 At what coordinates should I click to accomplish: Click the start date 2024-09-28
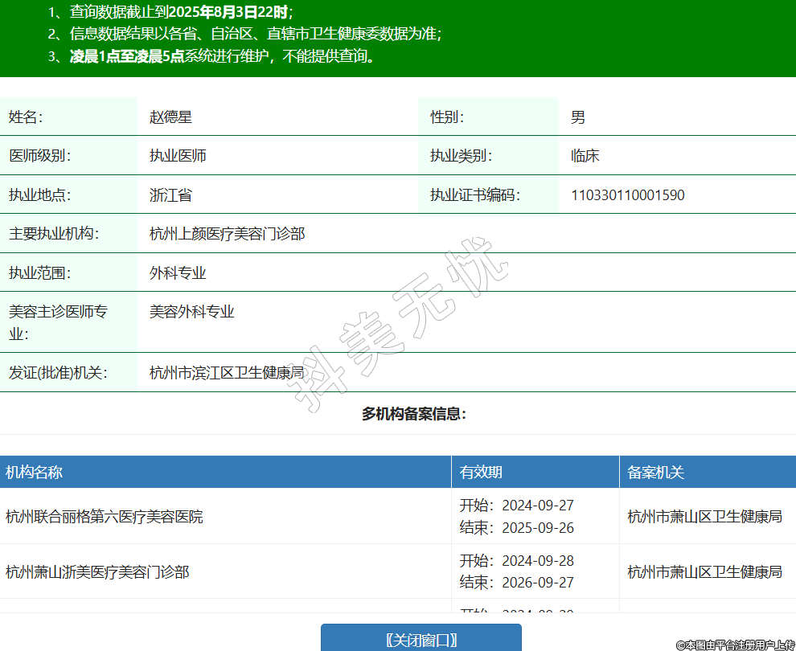click(x=537, y=561)
